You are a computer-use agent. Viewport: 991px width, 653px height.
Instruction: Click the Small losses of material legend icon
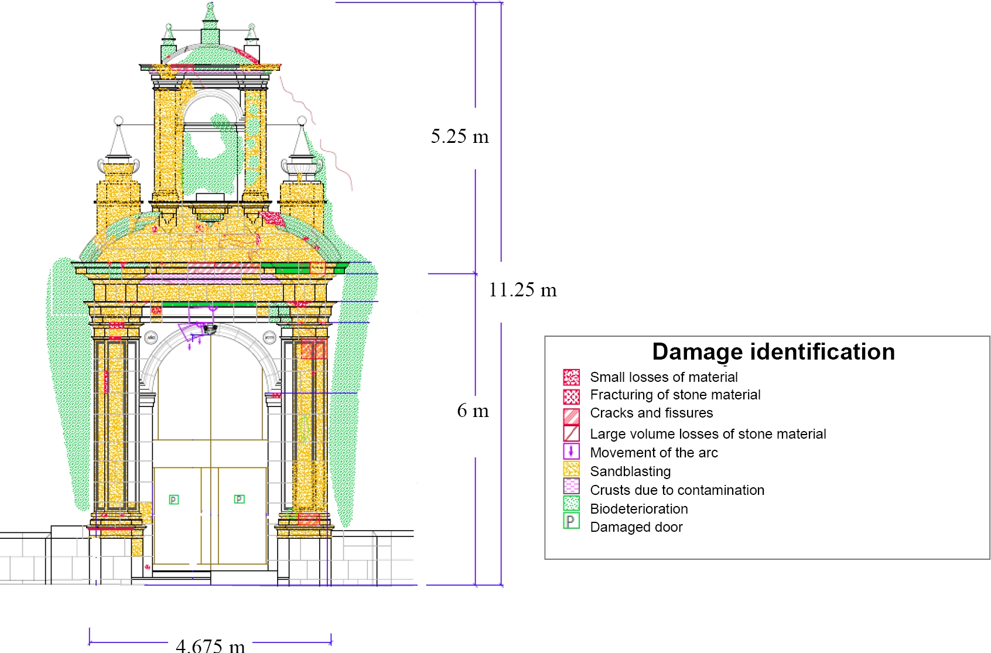pyautogui.click(x=571, y=377)
